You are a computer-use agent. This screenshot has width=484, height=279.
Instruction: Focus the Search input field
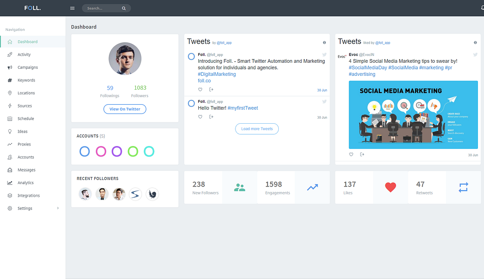106,8
